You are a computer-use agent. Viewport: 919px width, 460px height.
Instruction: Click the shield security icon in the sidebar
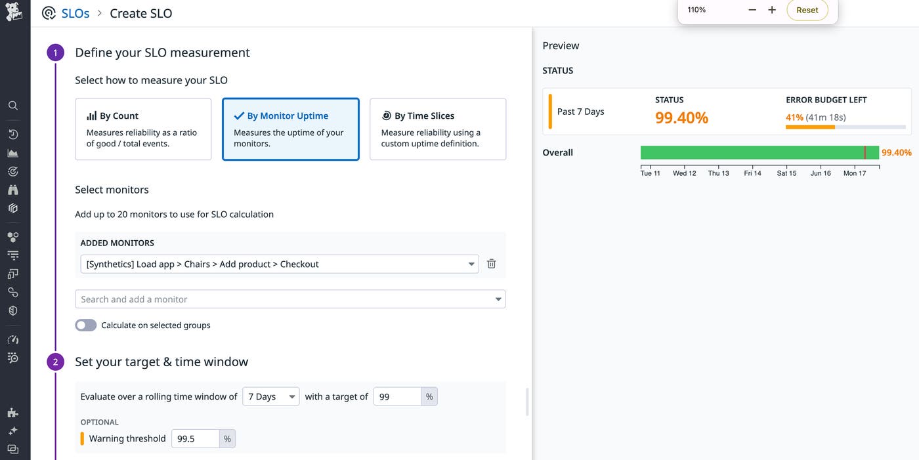(13, 310)
